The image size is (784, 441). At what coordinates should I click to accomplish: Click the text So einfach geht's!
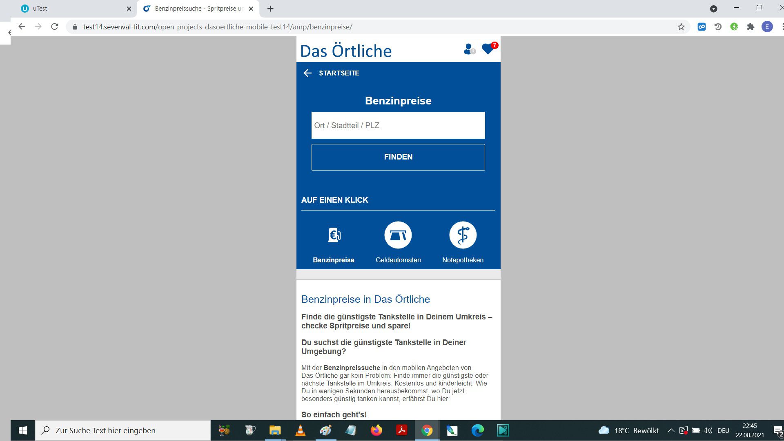click(334, 414)
